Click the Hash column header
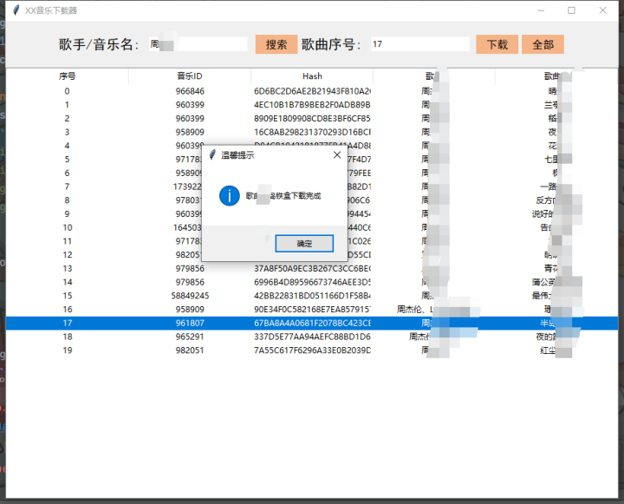The height and width of the screenshot is (504, 624). click(312, 76)
